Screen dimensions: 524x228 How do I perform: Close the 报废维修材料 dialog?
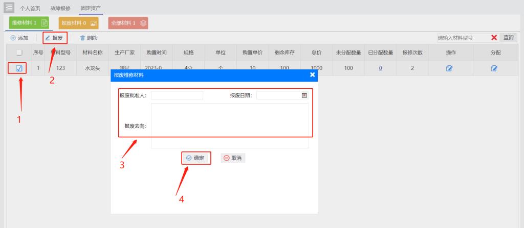coord(312,75)
